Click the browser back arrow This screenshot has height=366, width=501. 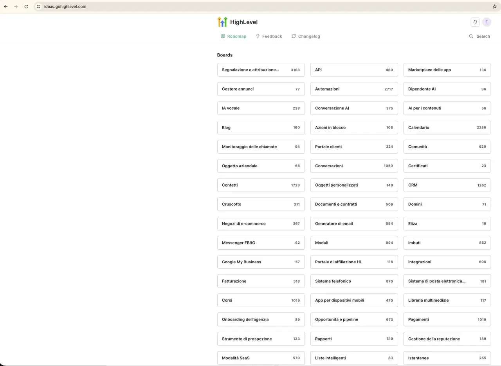pos(5,7)
